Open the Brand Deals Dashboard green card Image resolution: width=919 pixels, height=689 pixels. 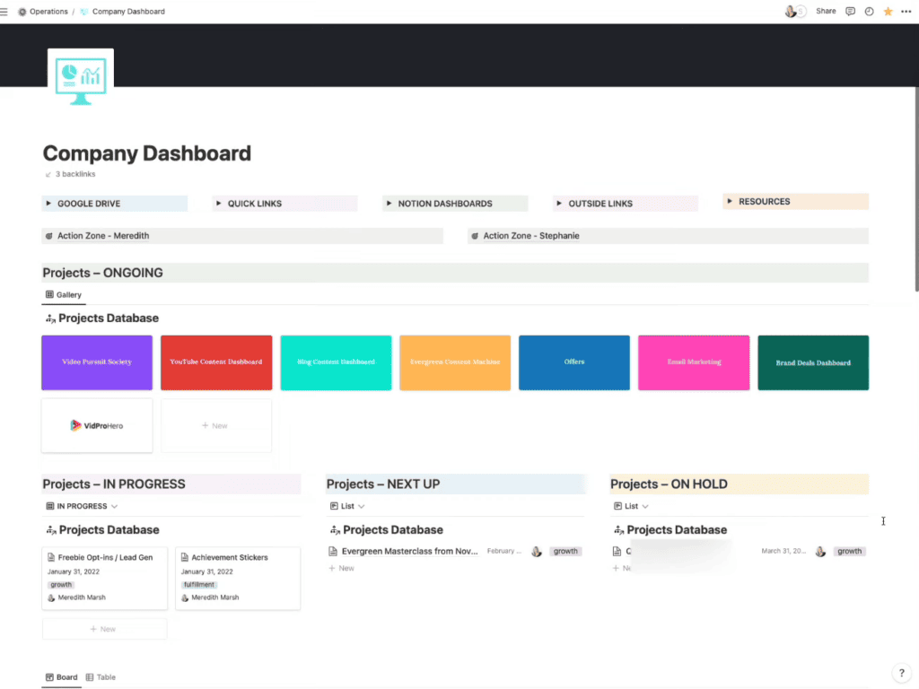813,362
